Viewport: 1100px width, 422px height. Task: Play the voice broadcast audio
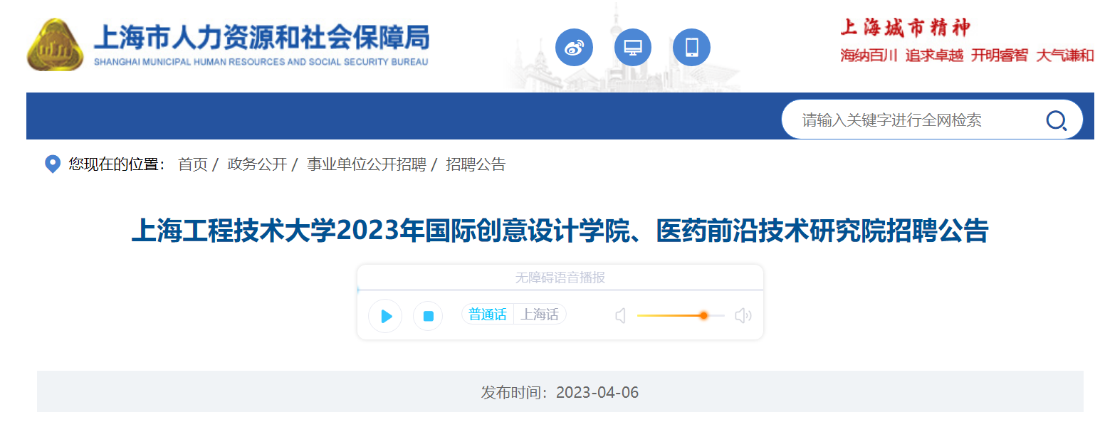coord(385,316)
